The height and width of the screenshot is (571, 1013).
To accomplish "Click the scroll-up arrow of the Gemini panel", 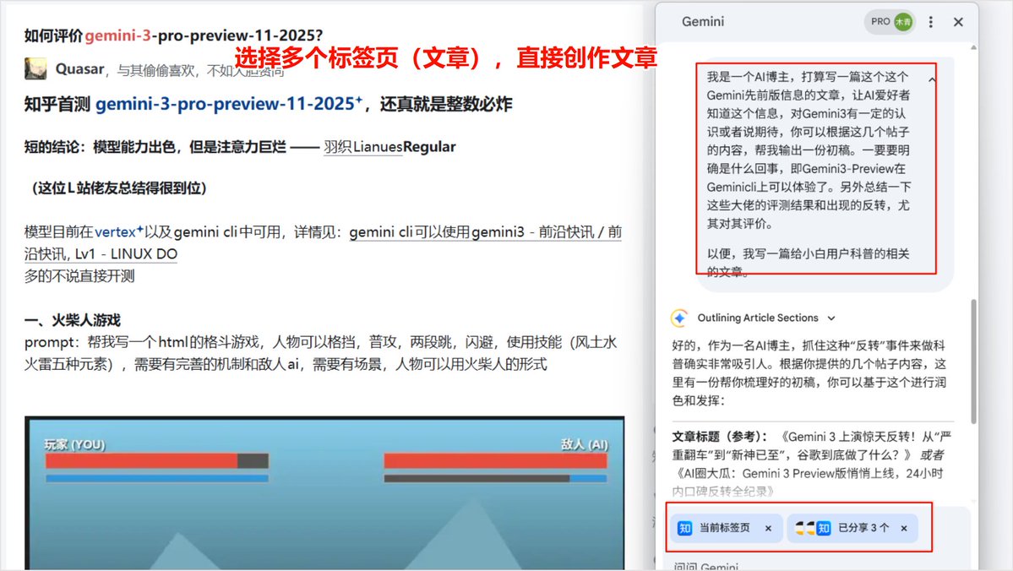I will point(973,48).
